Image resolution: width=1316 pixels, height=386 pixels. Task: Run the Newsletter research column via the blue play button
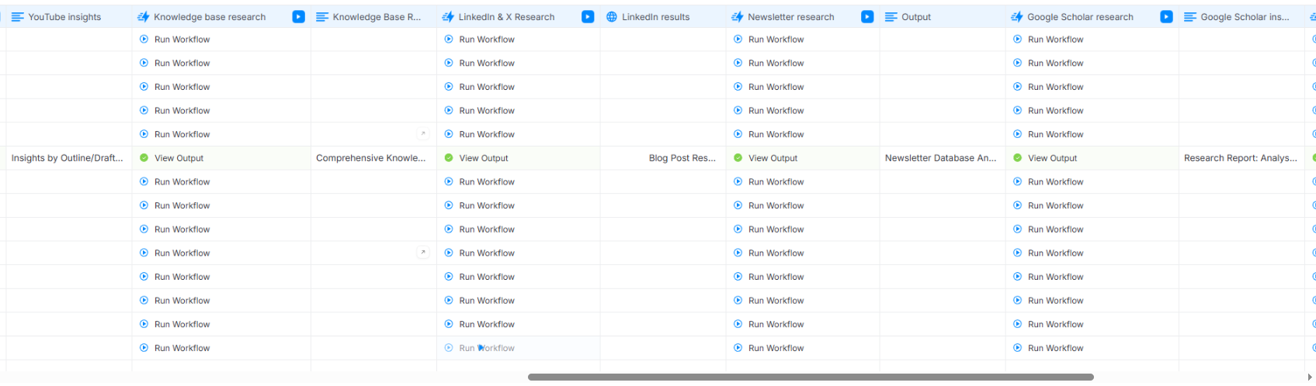tap(867, 17)
